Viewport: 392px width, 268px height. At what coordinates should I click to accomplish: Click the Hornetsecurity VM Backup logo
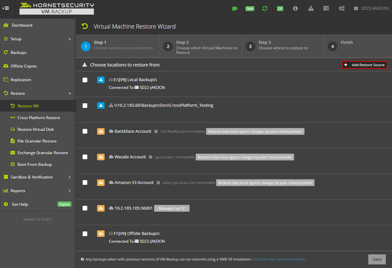pyautogui.click(x=57, y=9)
